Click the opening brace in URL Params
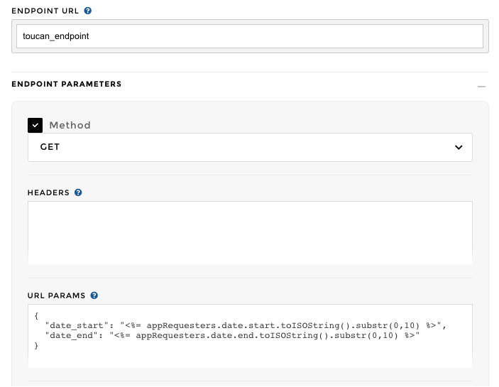The width and height of the screenshot is (499, 387). (36, 315)
